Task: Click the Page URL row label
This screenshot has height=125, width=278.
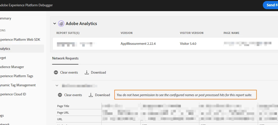Action: 63,113
